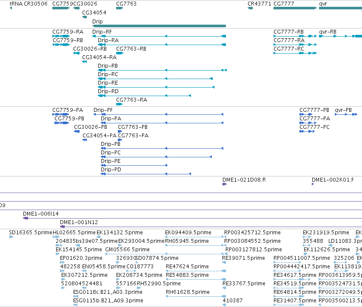Click the DME1-006I14 clone label

point(41,214)
